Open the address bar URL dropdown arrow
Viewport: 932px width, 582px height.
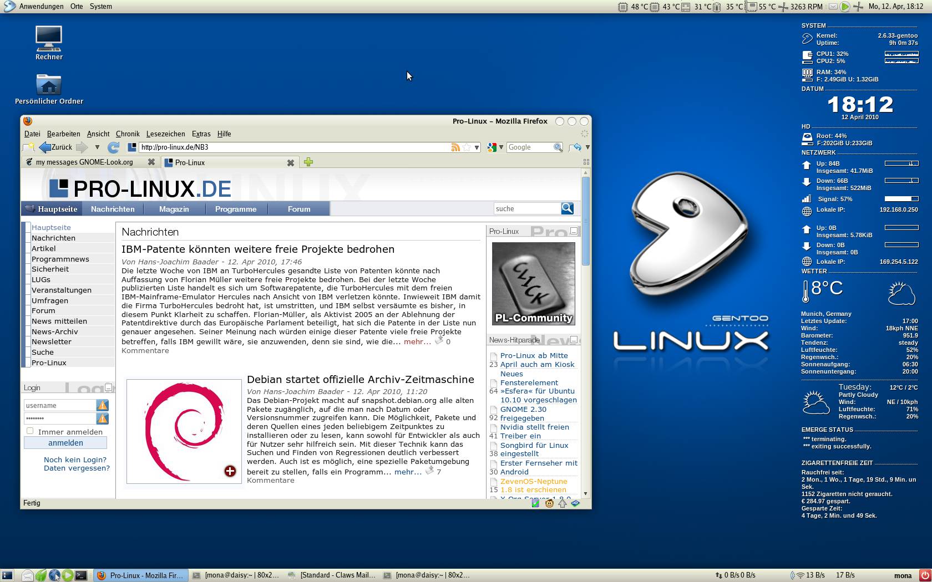[476, 147]
